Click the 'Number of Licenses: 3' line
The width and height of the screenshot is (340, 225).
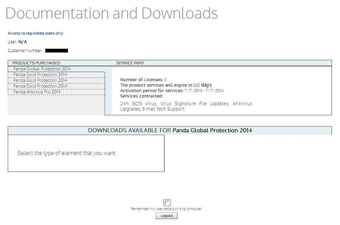point(143,79)
